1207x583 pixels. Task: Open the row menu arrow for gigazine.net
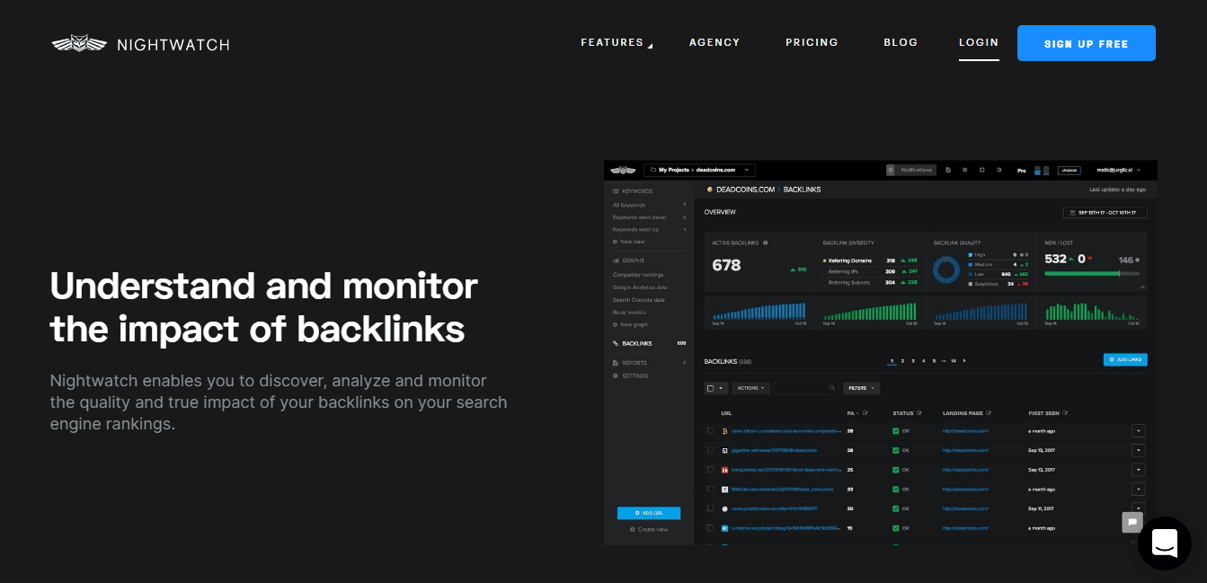click(1139, 450)
